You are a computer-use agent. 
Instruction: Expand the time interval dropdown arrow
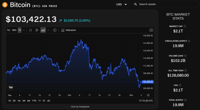tap(24, 30)
